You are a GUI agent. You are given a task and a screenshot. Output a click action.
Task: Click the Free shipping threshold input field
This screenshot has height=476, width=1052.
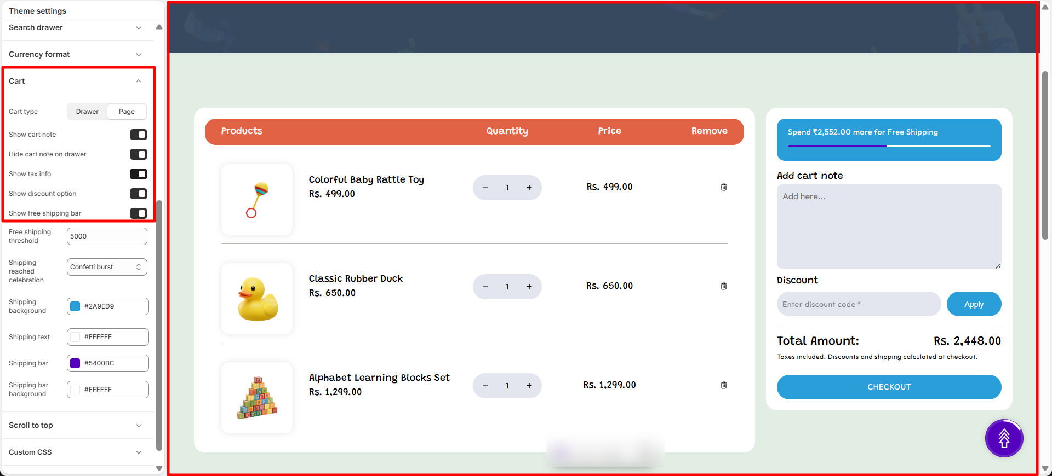click(107, 236)
